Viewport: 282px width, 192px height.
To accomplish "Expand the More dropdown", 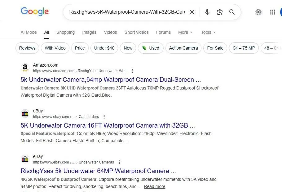I will pos(185,32).
